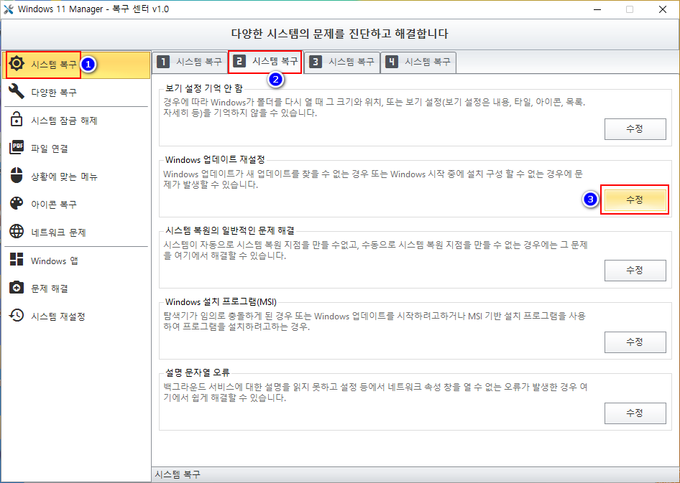Switch to the second 시스템 복구 tab label

coord(275,61)
